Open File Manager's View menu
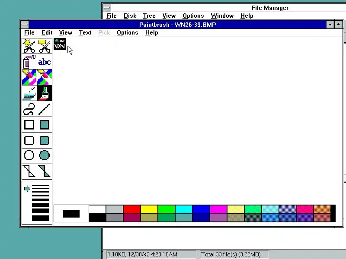Viewport: 346px width, 259px height. [169, 16]
